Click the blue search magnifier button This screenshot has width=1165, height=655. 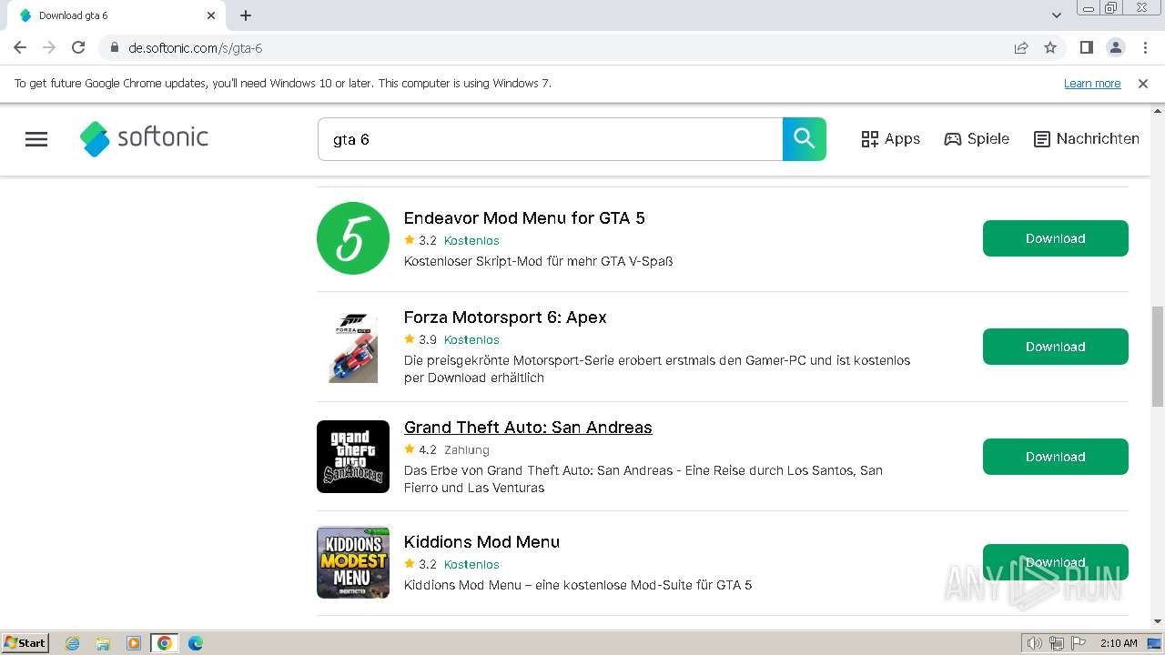tap(805, 139)
